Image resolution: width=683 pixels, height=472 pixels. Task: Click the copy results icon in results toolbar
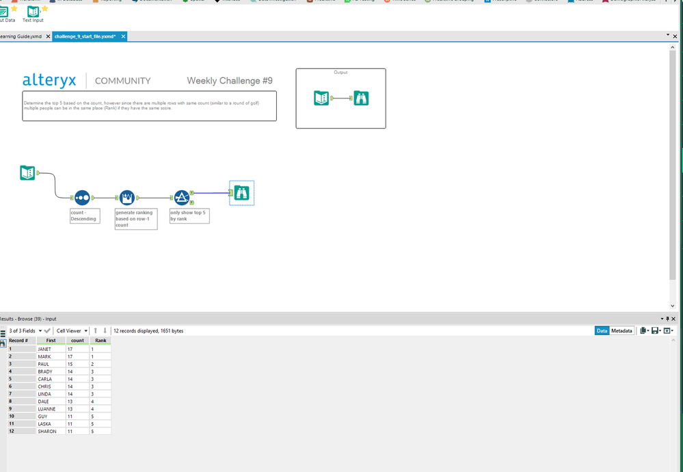click(x=643, y=331)
